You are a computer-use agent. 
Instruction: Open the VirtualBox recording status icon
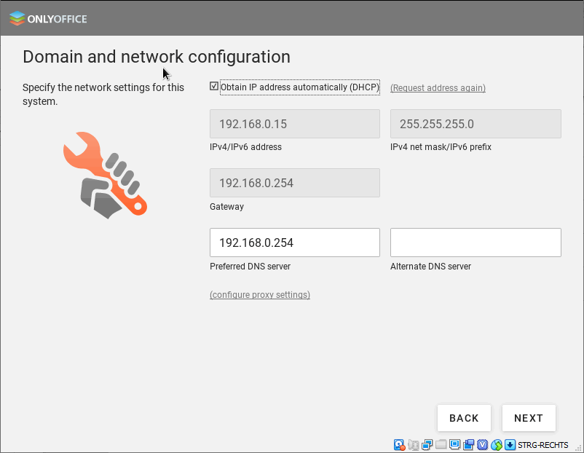coord(469,445)
